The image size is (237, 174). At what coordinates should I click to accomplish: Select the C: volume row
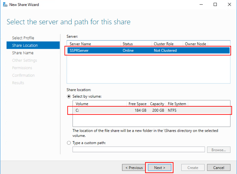(x=151, y=110)
